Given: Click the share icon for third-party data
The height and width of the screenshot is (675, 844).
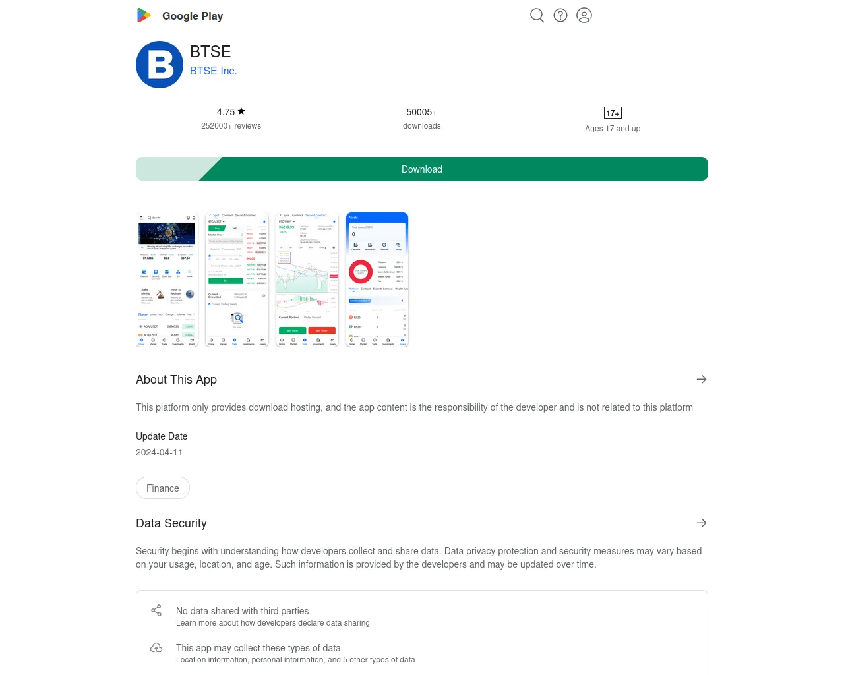Looking at the screenshot, I should [156, 610].
